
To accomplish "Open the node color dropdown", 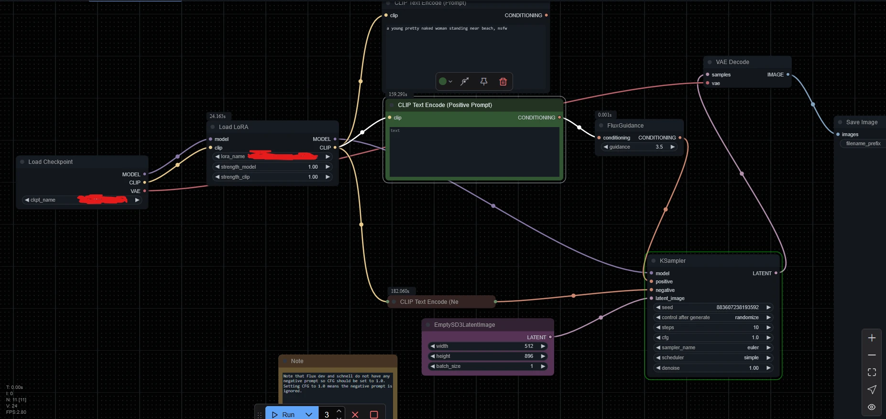I will click(445, 82).
